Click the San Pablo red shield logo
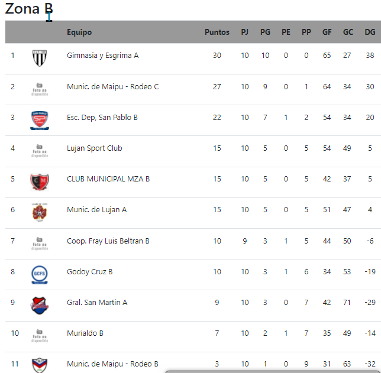 click(40, 120)
